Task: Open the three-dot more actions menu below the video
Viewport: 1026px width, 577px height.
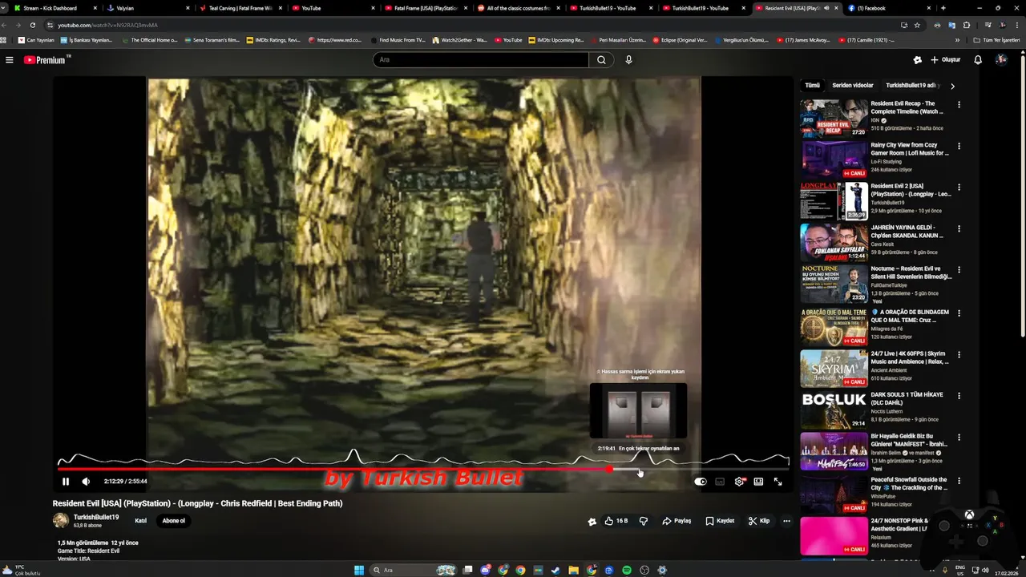Action: [786, 521]
